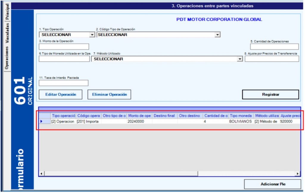Screen dimensions: 305x193
Task: Click the Tasa de Interés Pactada field
Action: coord(63,83)
